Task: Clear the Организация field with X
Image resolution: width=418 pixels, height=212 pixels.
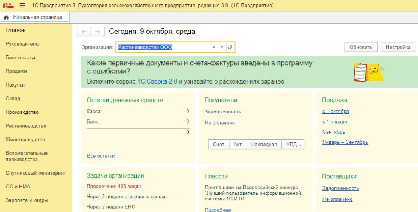Action: 222,47
